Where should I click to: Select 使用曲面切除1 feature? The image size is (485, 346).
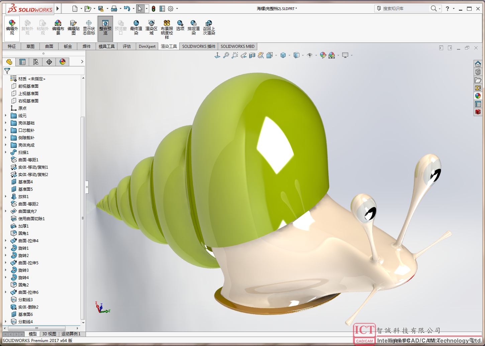coord(31,219)
